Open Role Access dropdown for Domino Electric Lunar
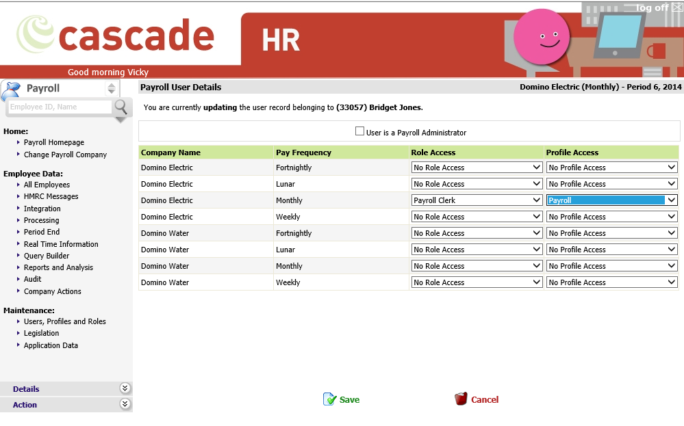Image resolution: width=684 pixels, height=426 pixels. click(477, 184)
